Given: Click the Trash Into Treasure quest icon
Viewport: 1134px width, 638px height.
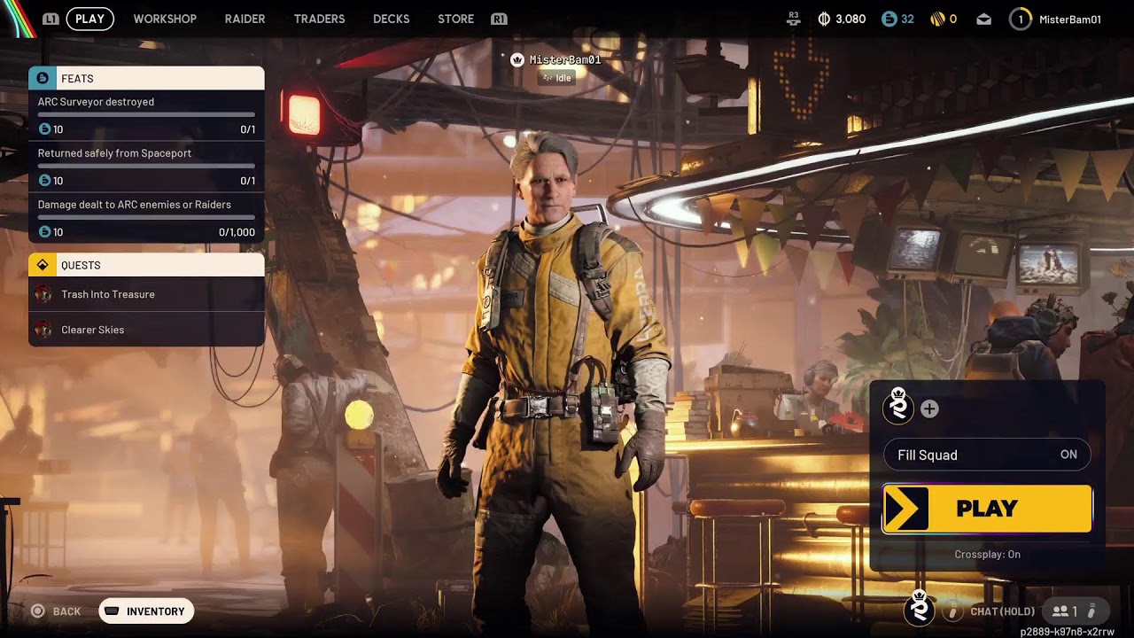Looking at the screenshot, I should [43, 294].
